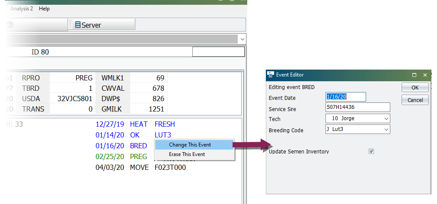Expand the gray command line dropdown

pyautogui.click(x=242, y=40)
